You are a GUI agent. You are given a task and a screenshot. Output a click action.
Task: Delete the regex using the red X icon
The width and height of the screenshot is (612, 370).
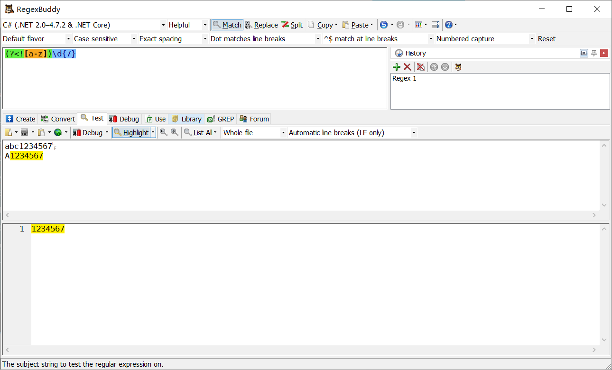407,67
